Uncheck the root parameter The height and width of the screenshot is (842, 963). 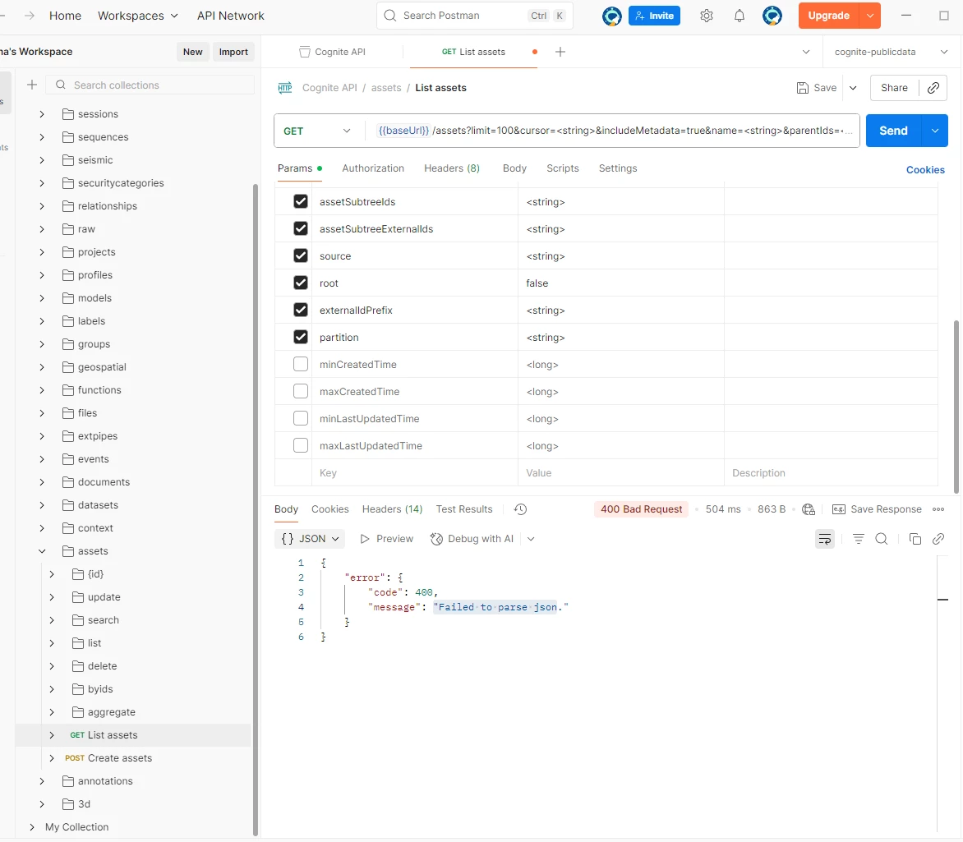(301, 283)
